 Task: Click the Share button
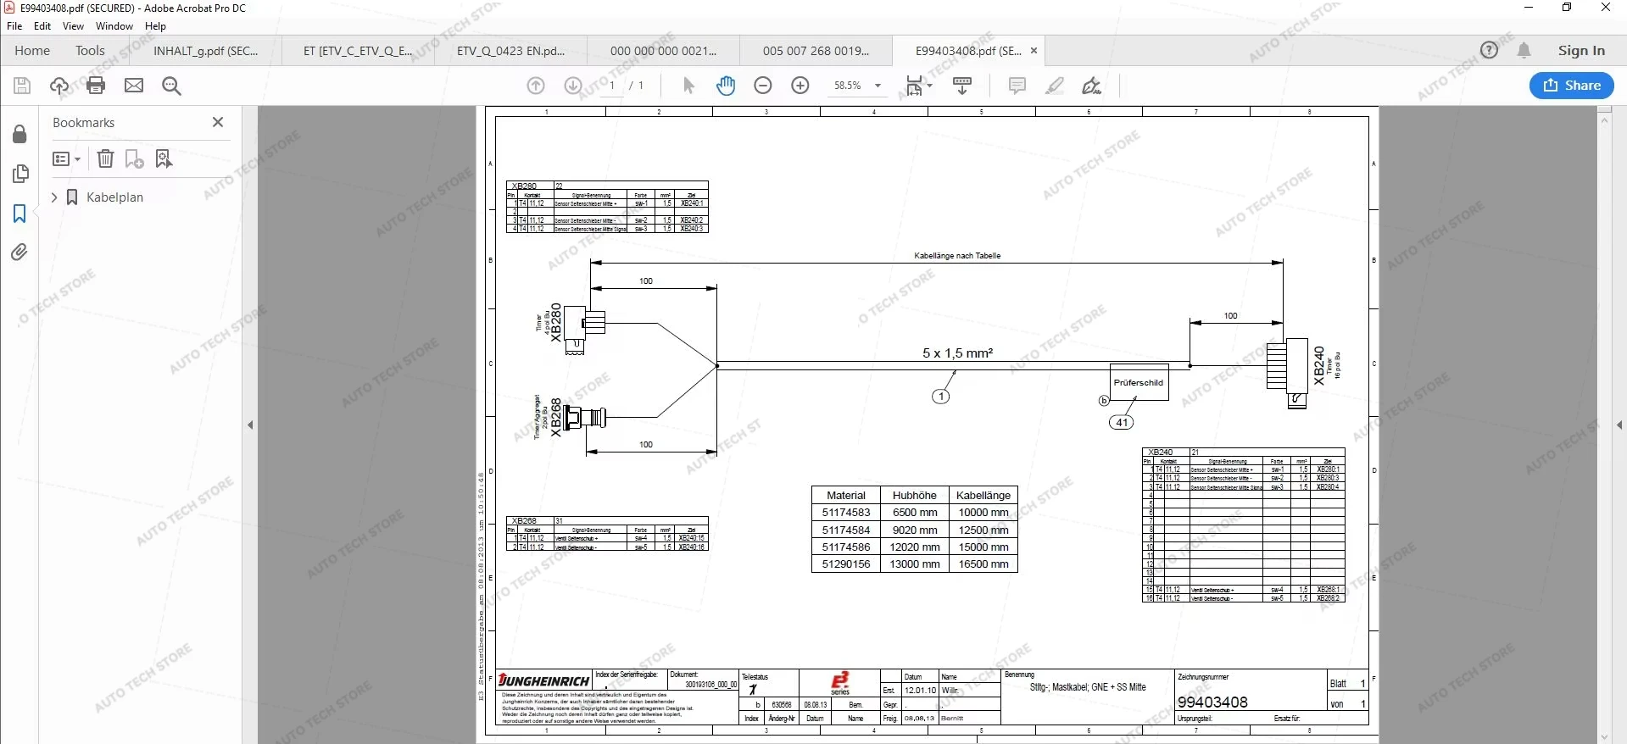1571,86
